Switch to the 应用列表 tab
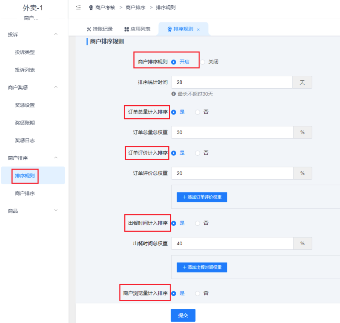 [137, 29]
